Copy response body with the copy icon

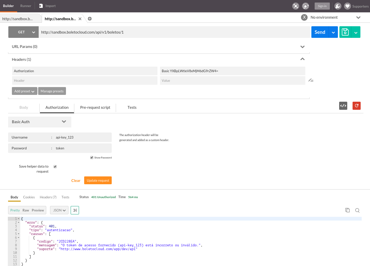(x=348, y=210)
